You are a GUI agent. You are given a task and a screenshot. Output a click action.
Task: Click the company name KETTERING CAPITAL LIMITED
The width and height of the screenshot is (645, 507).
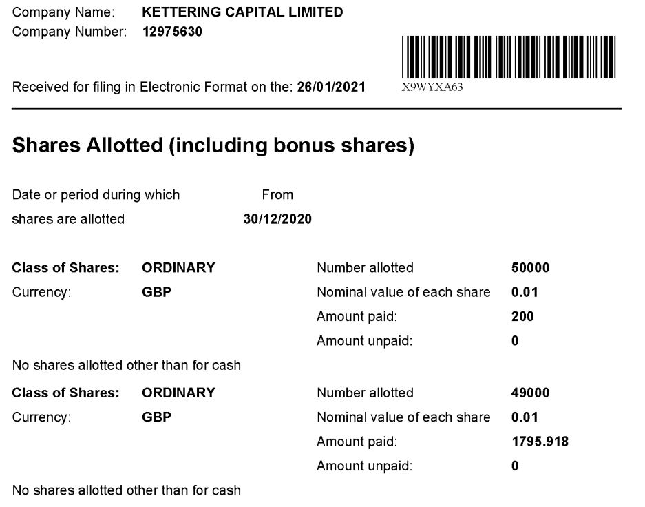[x=242, y=12]
